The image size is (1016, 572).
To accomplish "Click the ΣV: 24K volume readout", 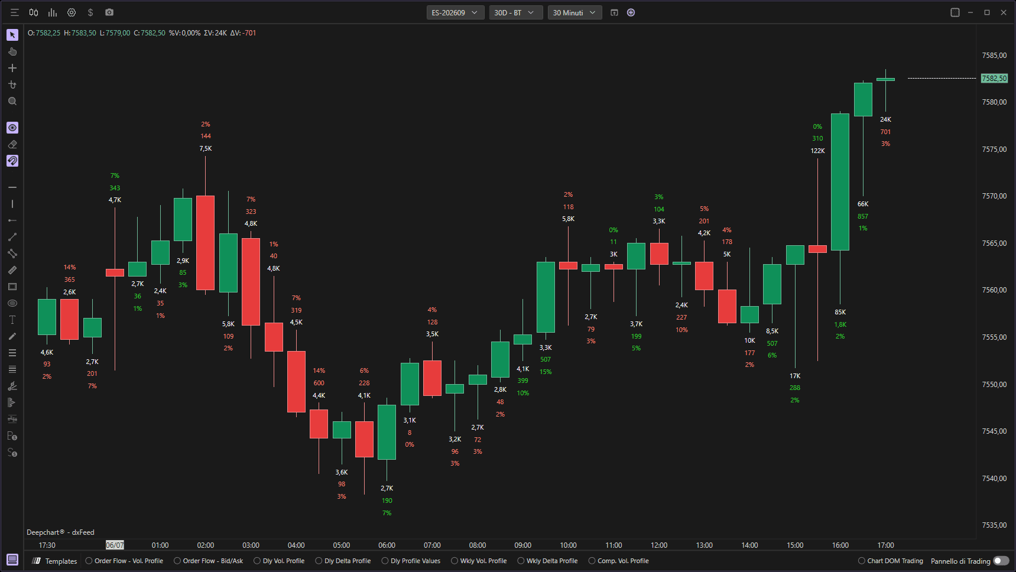I will click(x=215, y=33).
